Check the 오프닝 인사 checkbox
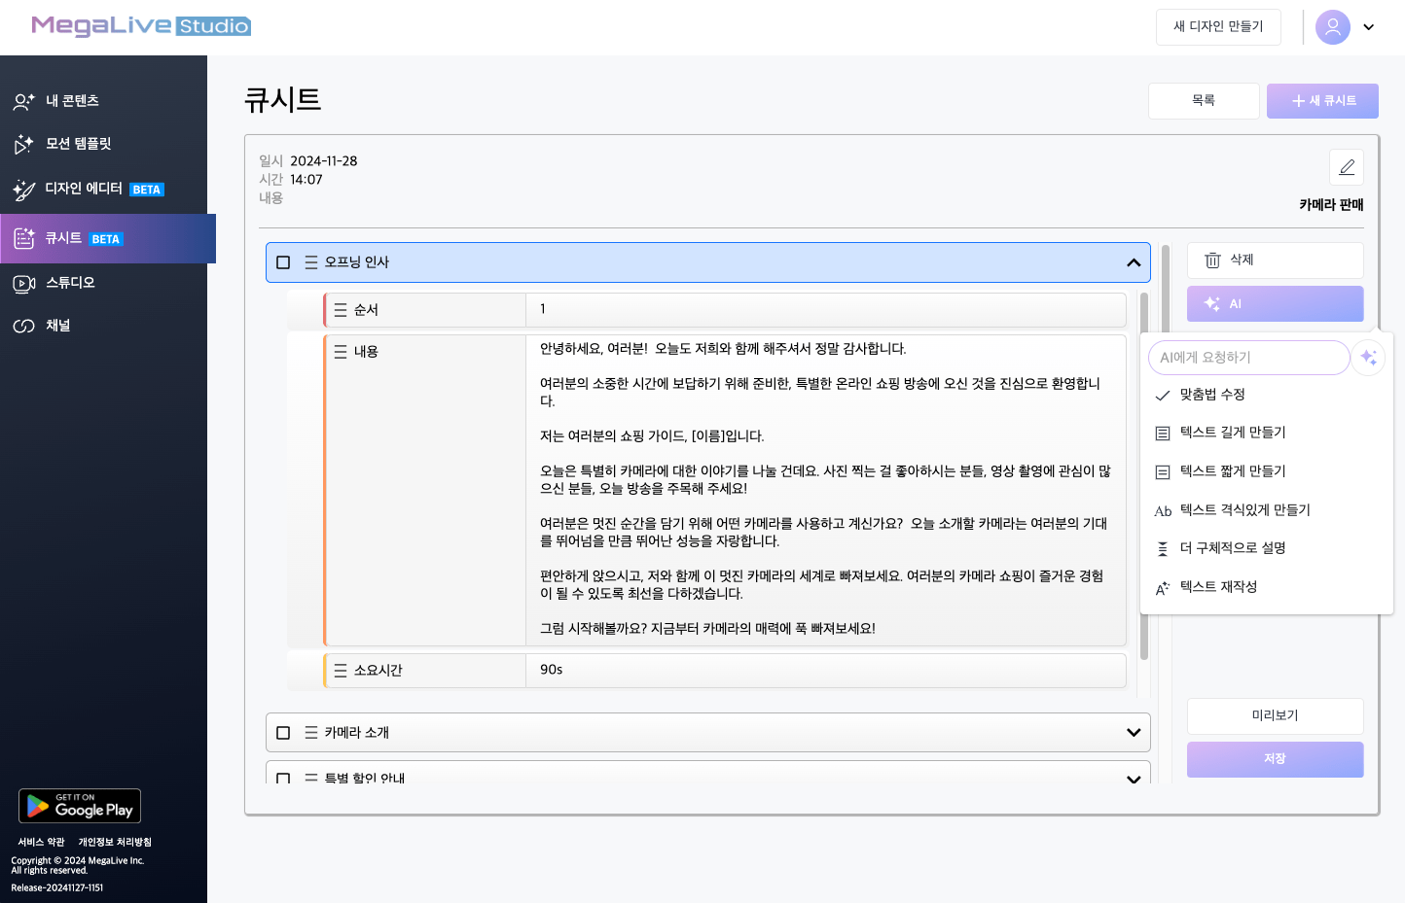 pyautogui.click(x=283, y=262)
